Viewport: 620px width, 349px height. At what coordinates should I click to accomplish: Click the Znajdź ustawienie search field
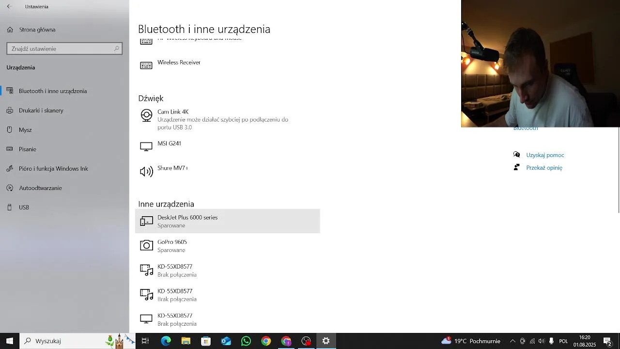point(64,48)
